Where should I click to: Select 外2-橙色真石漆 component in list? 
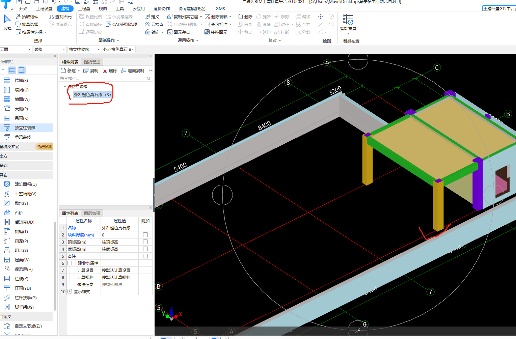coord(92,95)
